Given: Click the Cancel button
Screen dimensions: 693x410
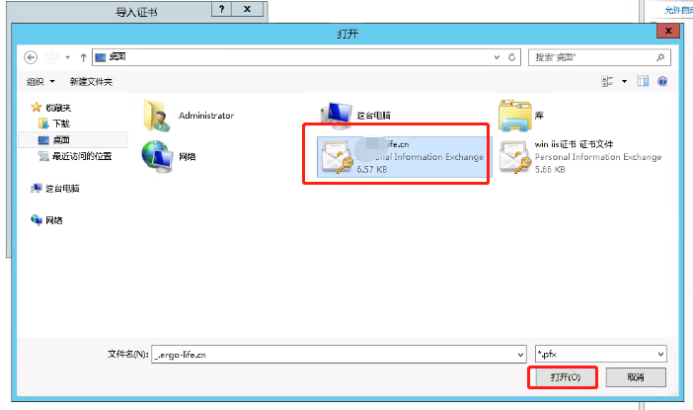Looking at the screenshot, I should point(636,377).
